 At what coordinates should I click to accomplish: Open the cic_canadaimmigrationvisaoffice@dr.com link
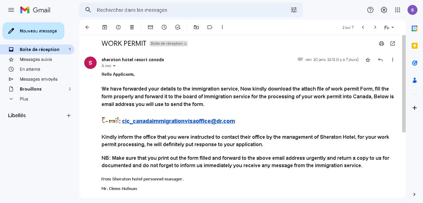coord(178,121)
